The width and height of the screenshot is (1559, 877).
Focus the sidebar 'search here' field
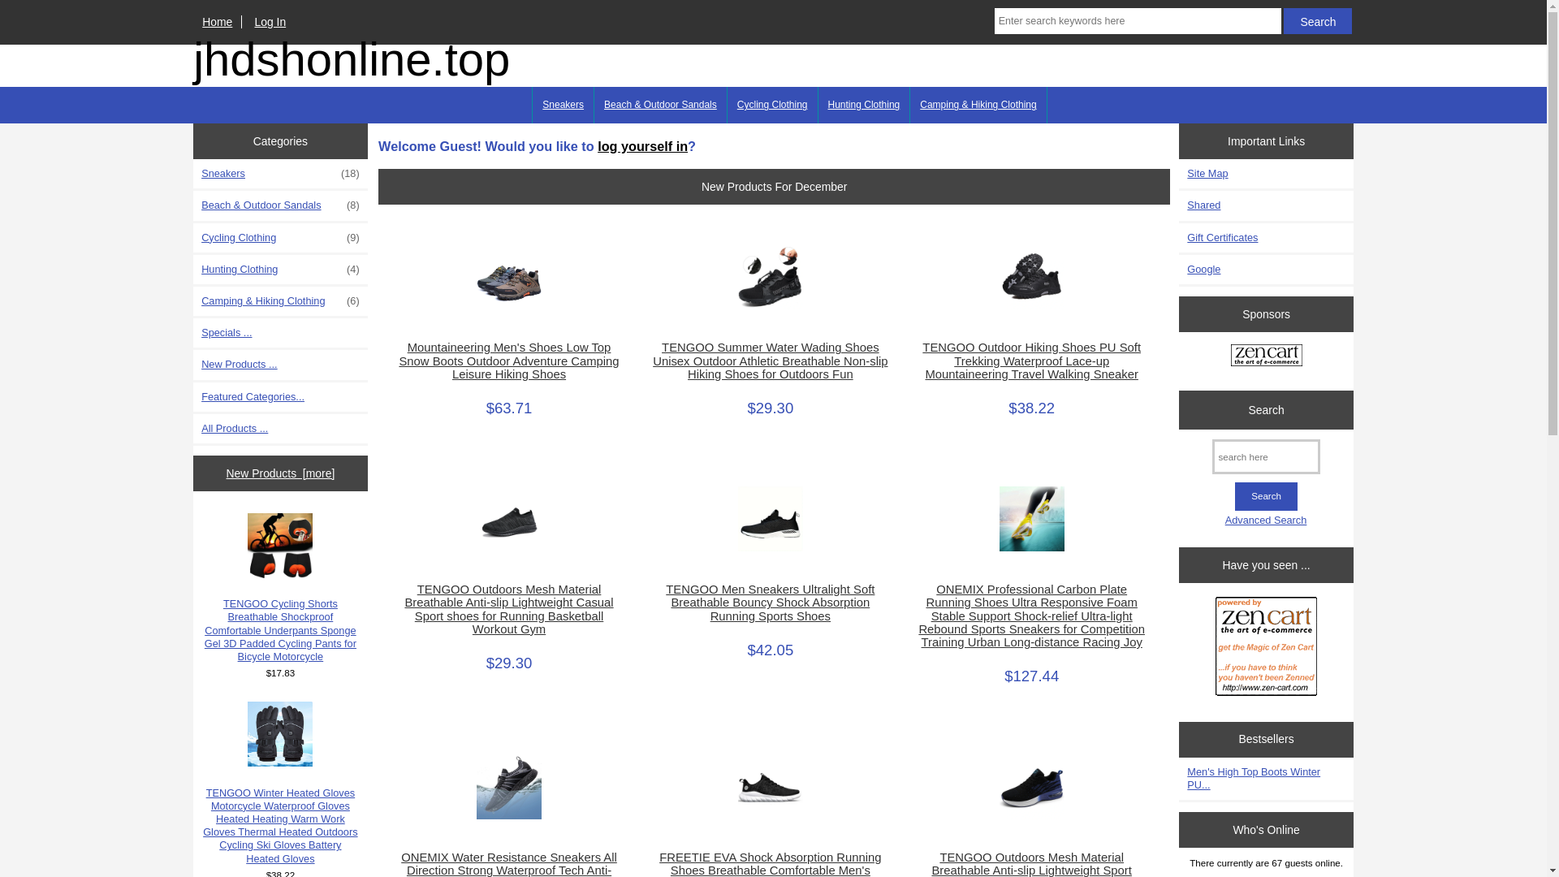click(x=1266, y=457)
